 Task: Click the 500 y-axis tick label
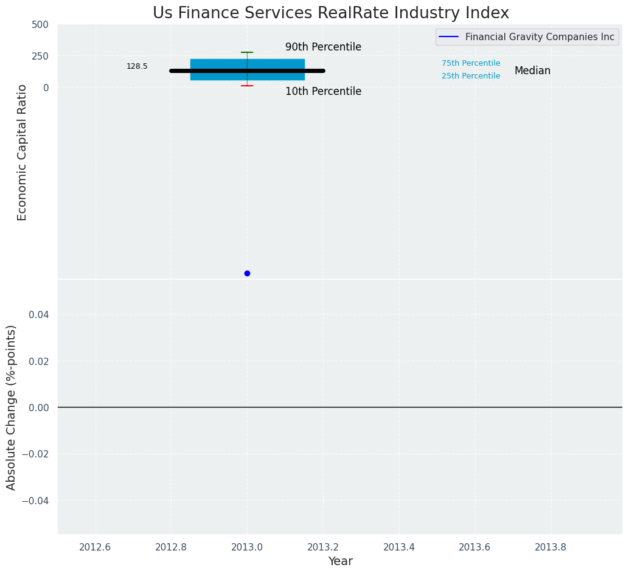click(x=40, y=24)
